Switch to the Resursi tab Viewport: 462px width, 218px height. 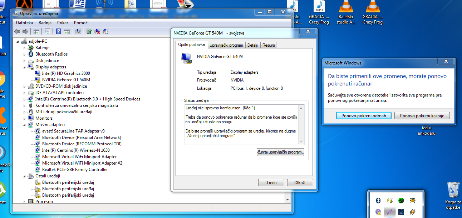(268, 45)
